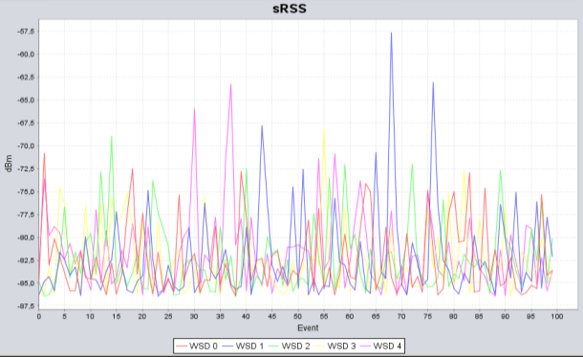Click the green peak near event 14

[112, 137]
